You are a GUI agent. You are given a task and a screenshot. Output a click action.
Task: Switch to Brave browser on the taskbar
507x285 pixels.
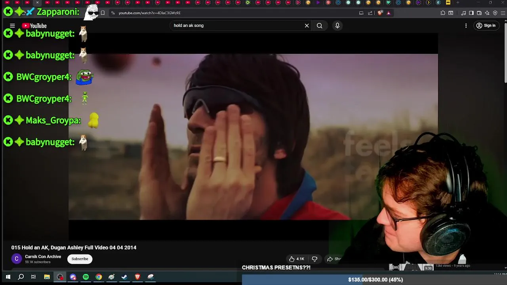point(137,277)
